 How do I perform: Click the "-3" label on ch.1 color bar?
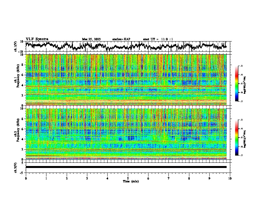241,66
